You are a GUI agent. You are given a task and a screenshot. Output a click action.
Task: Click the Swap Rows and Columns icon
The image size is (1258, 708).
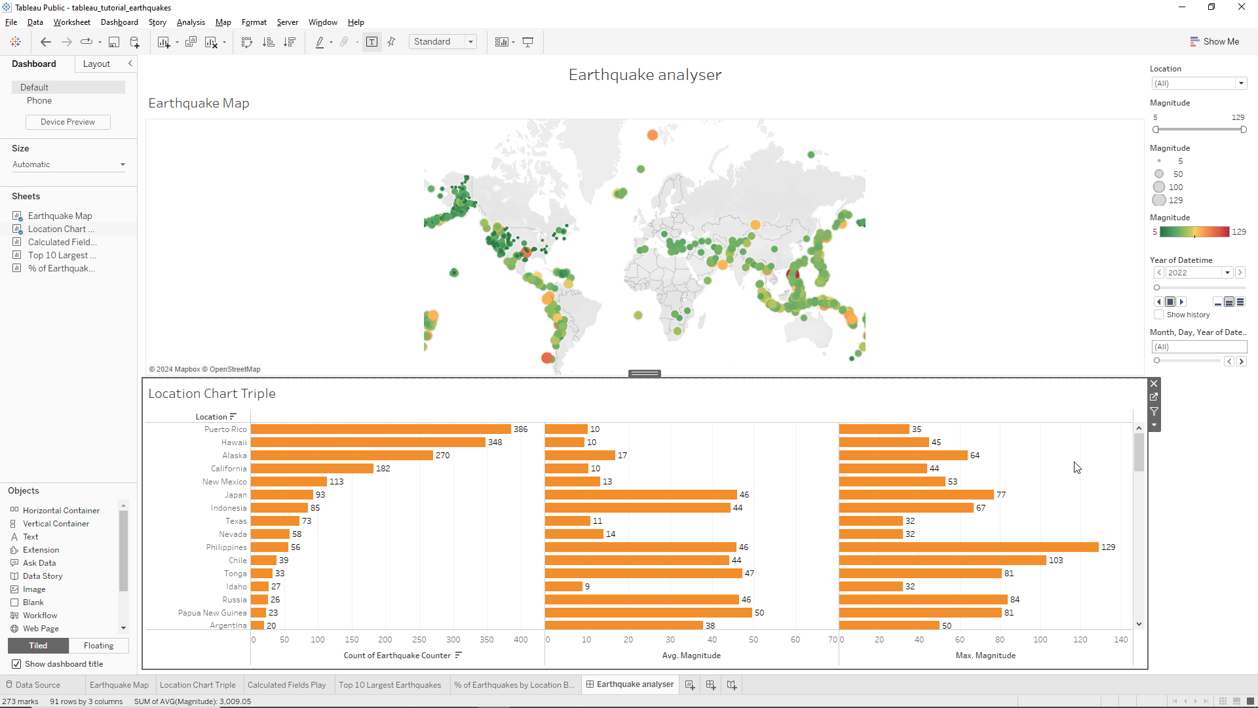(x=247, y=42)
